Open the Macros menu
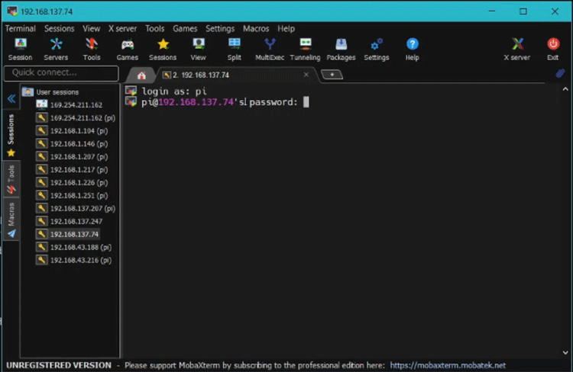Image resolution: width=573 pixels, height=372 pixels. click(x=256, y=28)
